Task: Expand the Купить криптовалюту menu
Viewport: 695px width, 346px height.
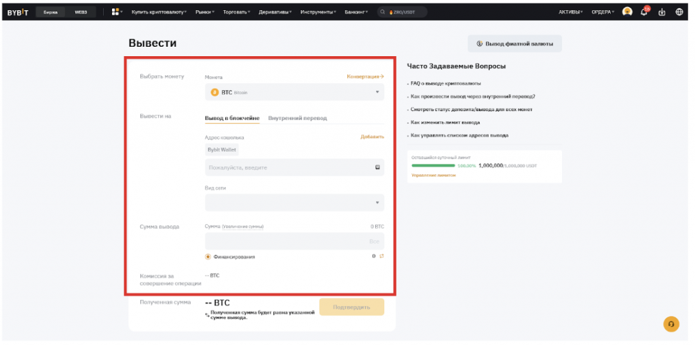Action: coord(159,12)
